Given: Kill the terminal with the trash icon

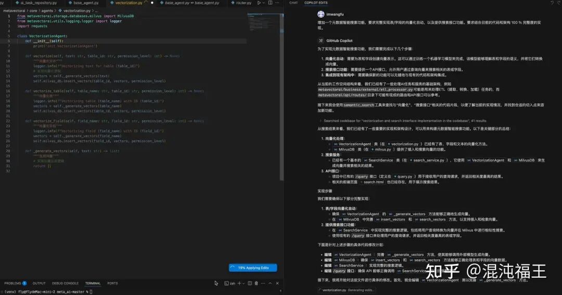Looking at the screenshot, I should pos(256,283).
